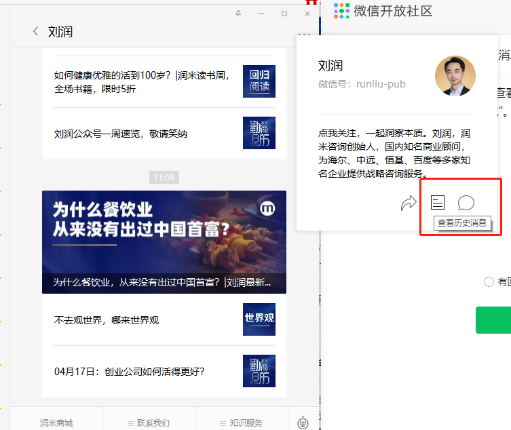Maximize the 刘润 chat window
This screenshot has width=511, height=430.
[284, 14]
